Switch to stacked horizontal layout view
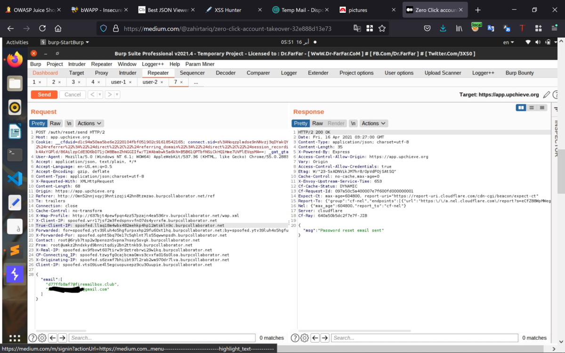 [532, 108]
